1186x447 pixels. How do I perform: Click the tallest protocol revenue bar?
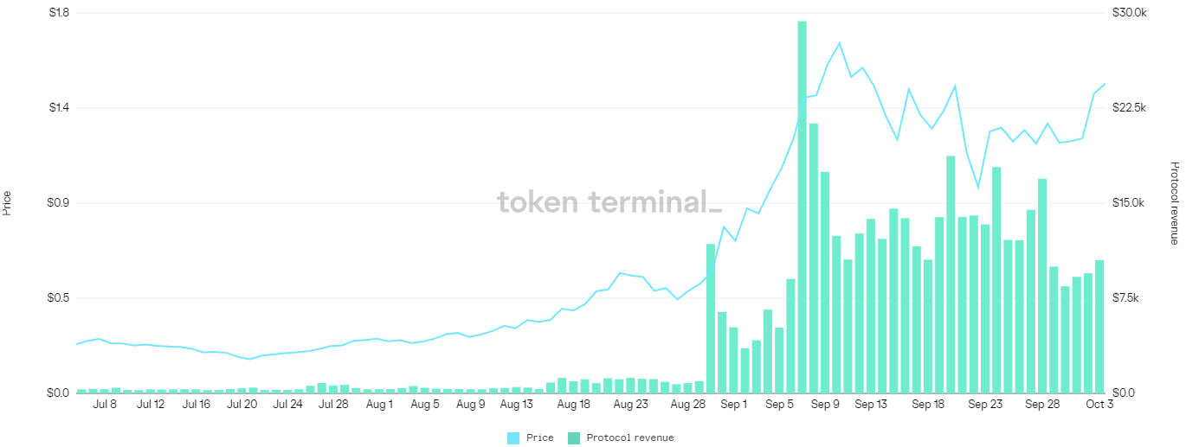point(802,208)
